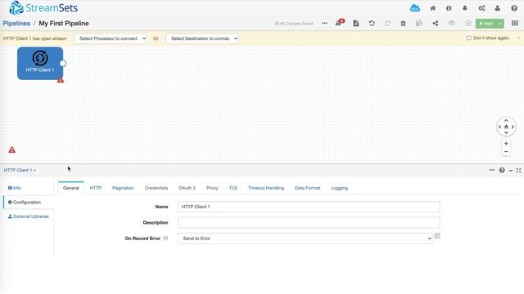Image resolution: width=524 pixels, height=294 pixels.
Task: Undo the last change
Action: tap(372, 24)
